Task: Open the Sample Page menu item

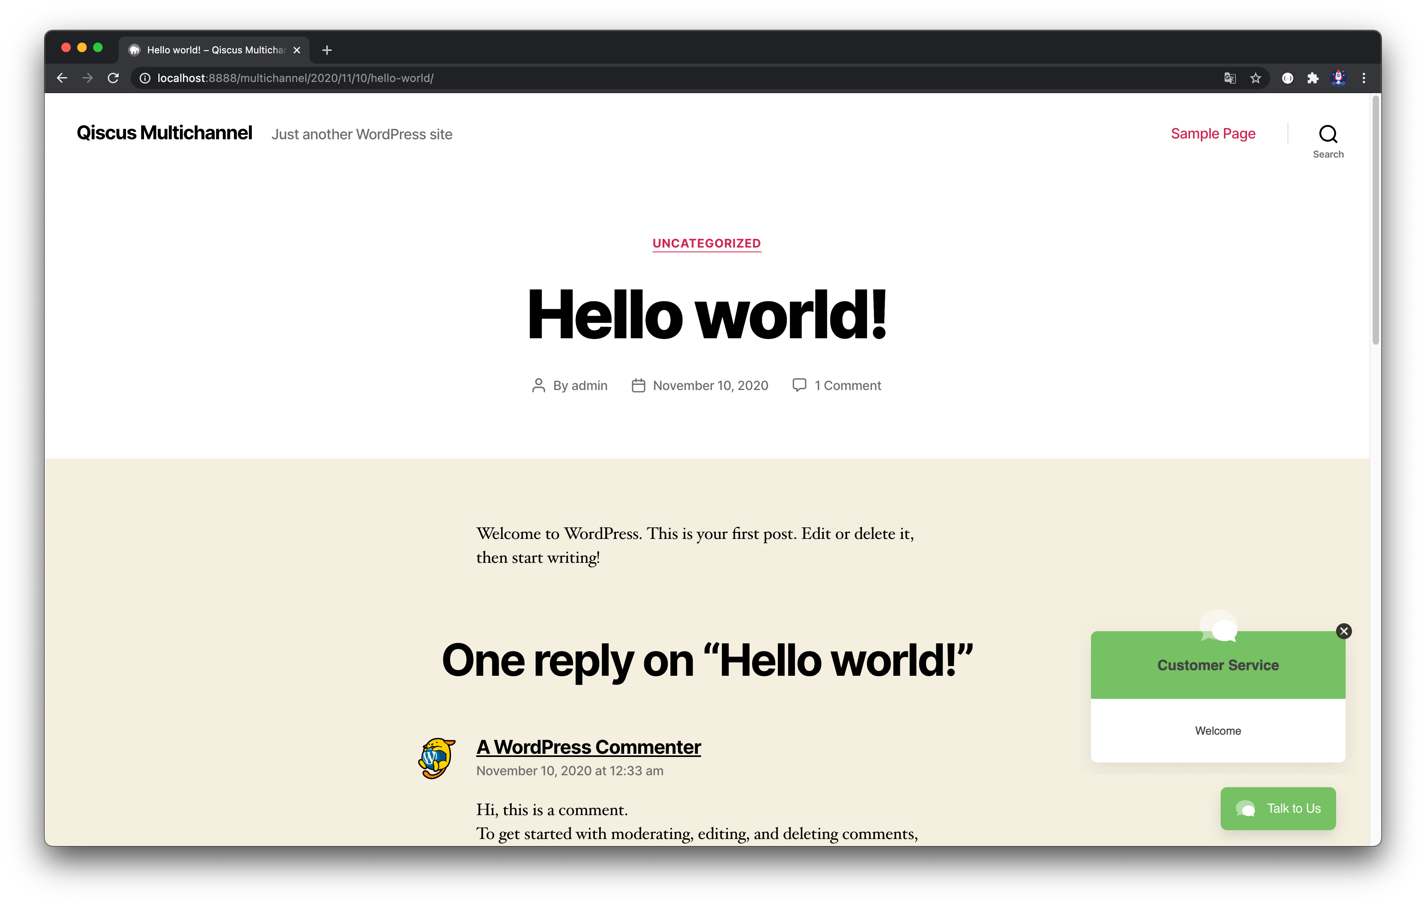Action: pyautogui.click(x=1213, y=132)
